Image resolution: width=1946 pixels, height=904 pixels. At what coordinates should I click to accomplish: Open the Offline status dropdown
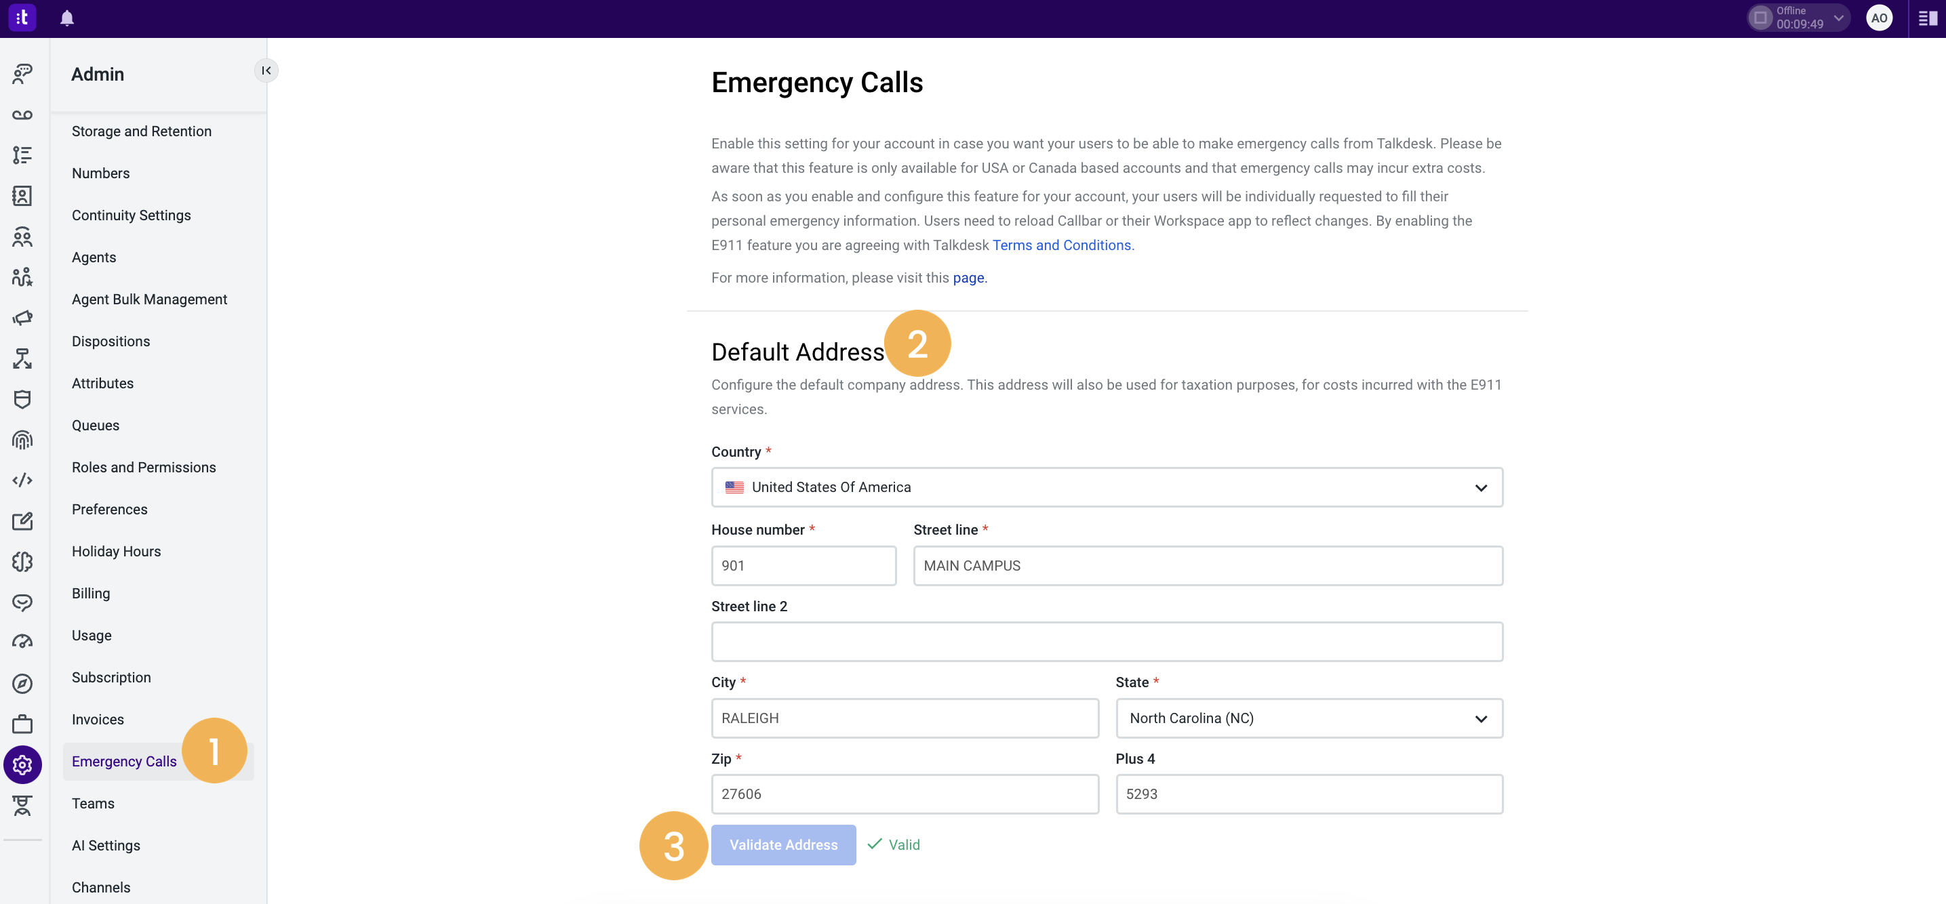click(1799, 18)
